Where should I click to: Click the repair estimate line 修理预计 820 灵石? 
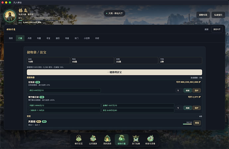[x=45, y=67]
